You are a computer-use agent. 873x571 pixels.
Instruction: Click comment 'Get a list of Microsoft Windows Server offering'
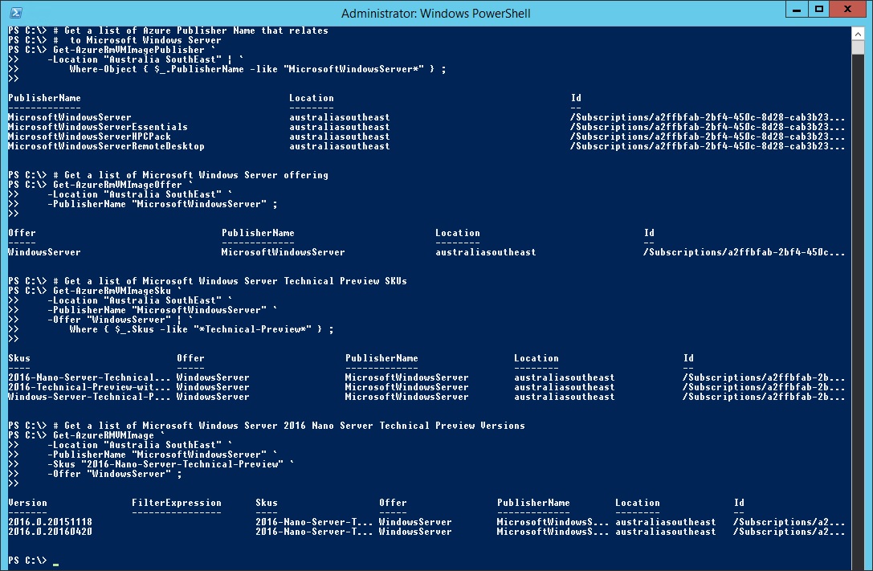[x=190, y=175]
